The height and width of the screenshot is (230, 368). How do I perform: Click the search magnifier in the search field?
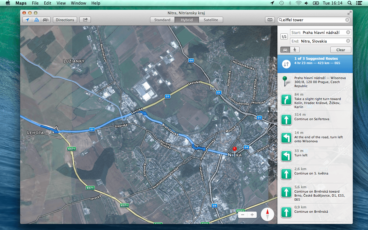pos(281,20)
